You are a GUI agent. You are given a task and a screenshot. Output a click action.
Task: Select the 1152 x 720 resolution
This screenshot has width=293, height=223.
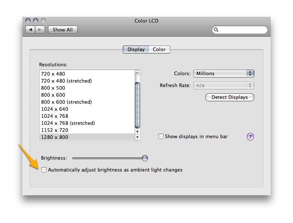[x=87, y=130]
